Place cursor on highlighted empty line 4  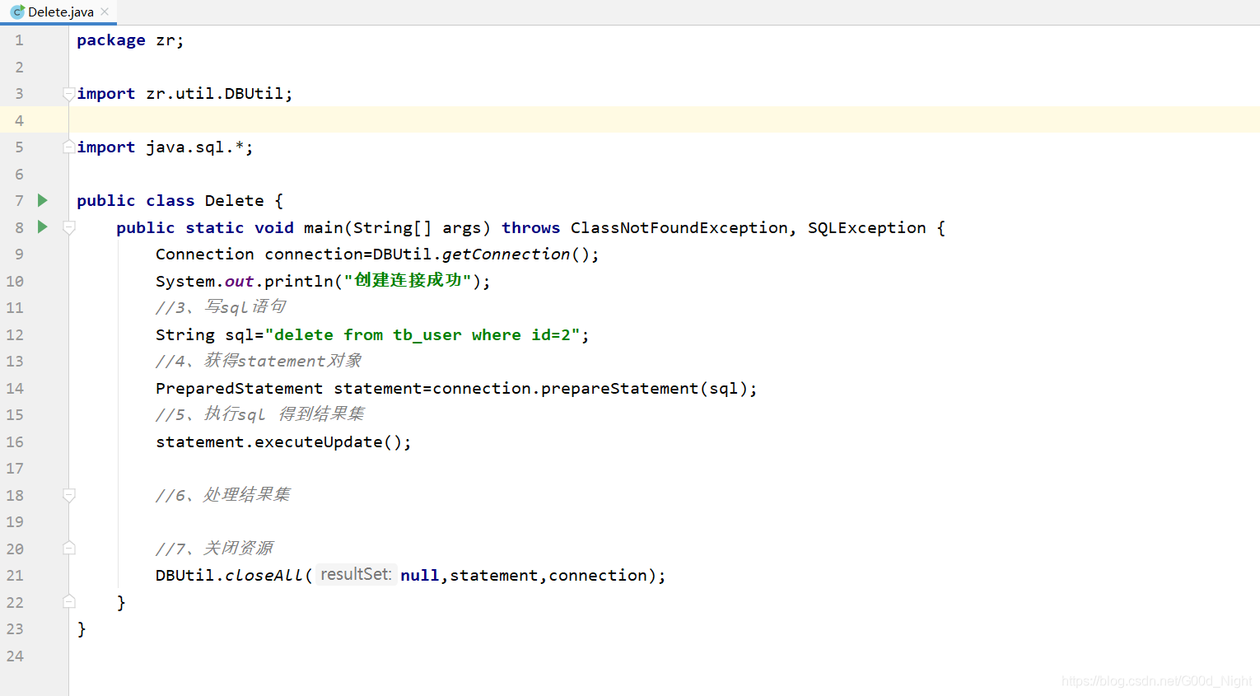[664, 120]
